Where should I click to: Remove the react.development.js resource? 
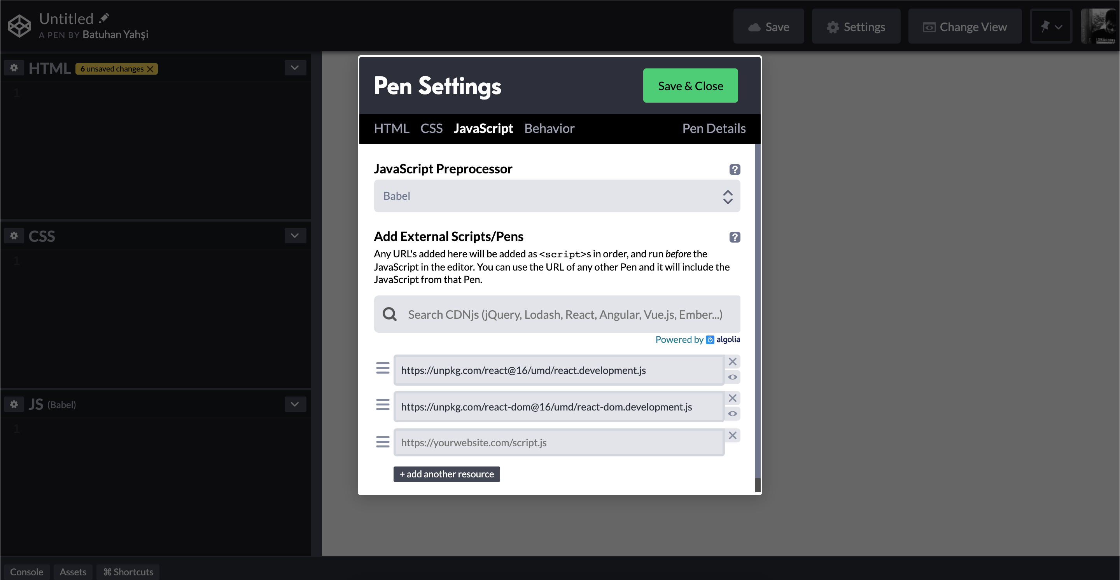pyautogui.click(x=733, y=362)
